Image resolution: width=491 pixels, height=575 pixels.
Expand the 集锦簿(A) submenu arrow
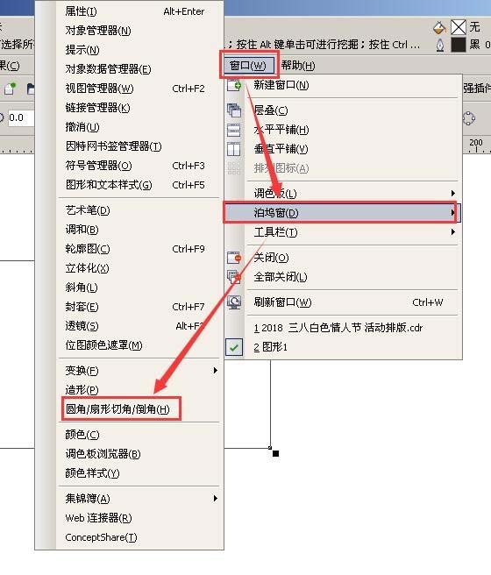pos(216,499)
